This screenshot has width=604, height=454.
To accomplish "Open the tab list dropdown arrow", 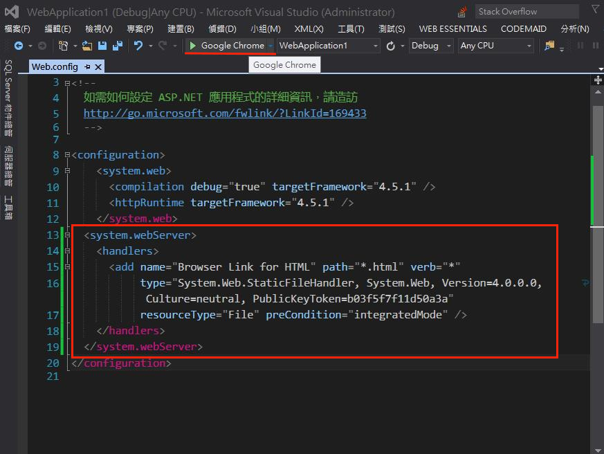I will pos(601,69).
